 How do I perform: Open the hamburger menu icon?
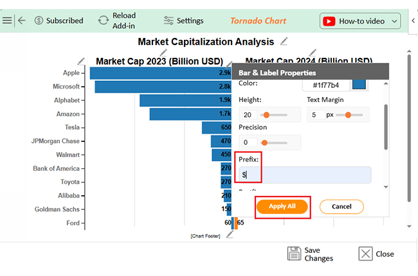(7, 21)
